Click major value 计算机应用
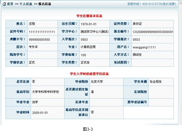The height and width of the screenshot is (131, 182). pos(88,47)
